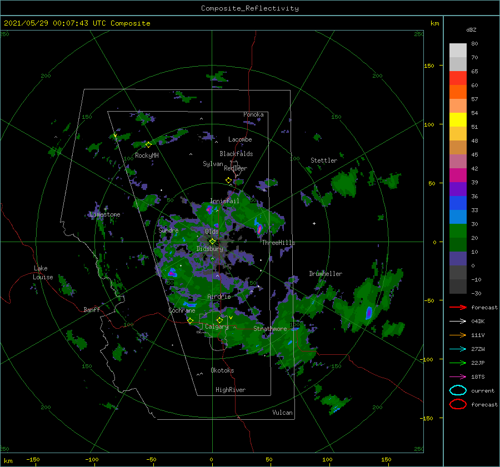
Task: Click the ThreeHills label
Action: click(x=278, y=243)
